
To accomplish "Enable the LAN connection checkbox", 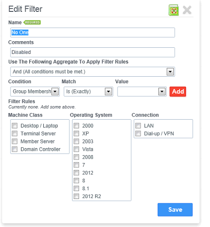I will [138, 126].
